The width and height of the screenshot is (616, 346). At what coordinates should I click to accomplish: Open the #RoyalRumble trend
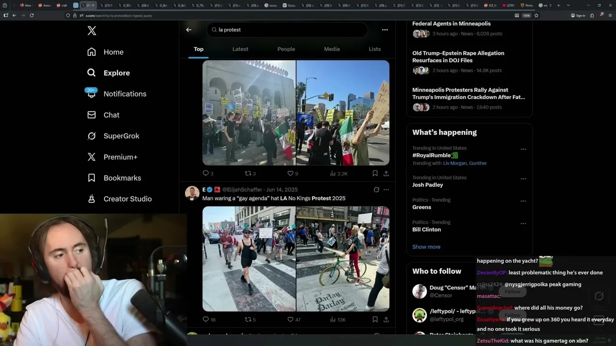pyautogui.click(x=435, y=155)
